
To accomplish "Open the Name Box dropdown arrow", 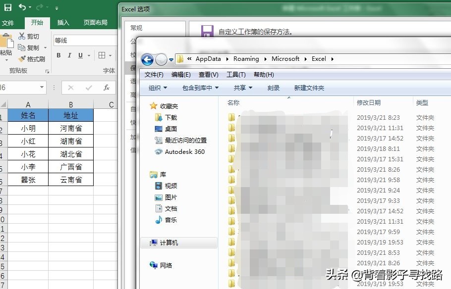I will [42, 87].
